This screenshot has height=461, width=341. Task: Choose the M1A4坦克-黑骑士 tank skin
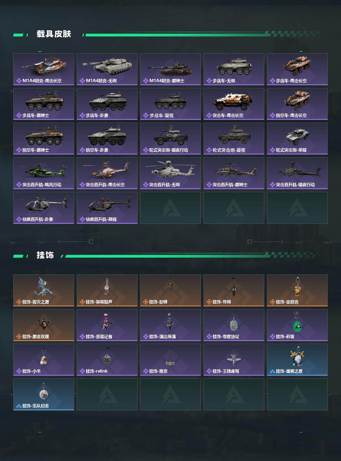[170, 69]
